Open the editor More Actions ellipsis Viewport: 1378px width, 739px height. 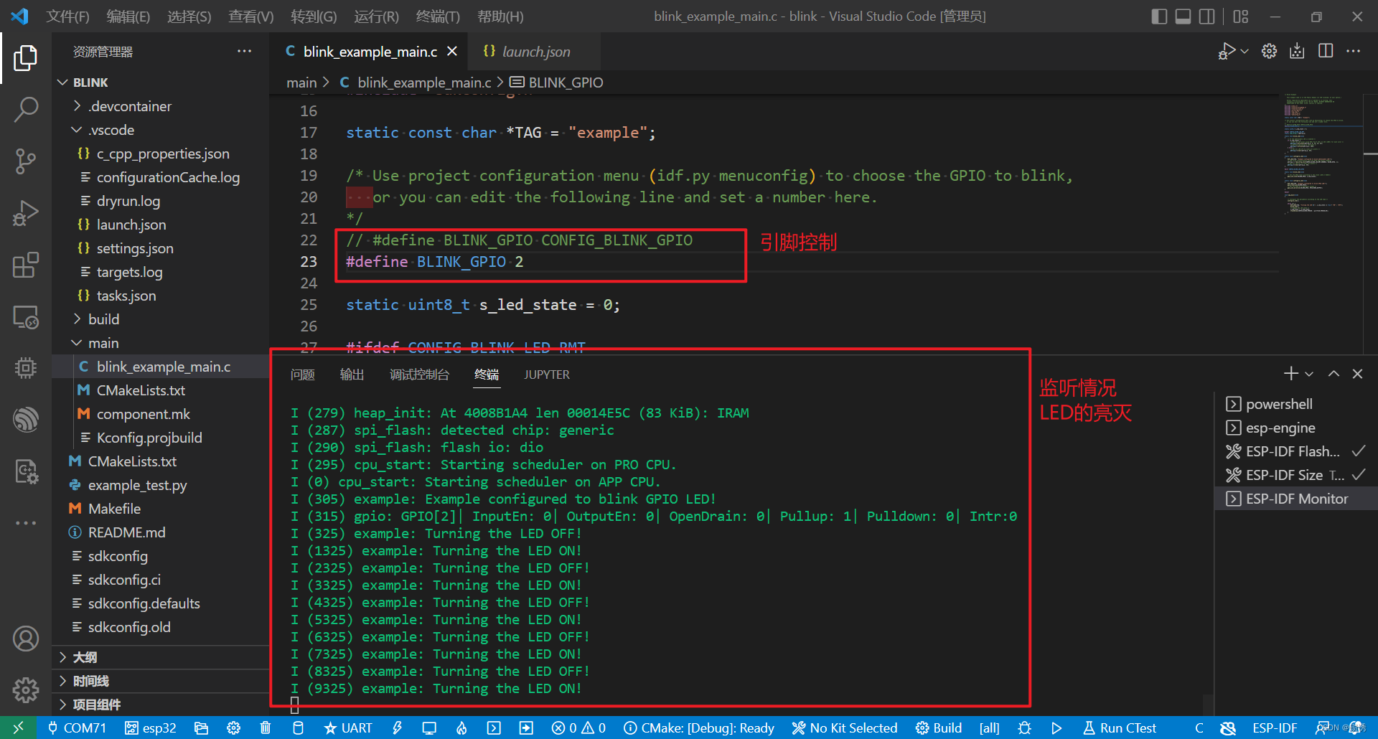point(1354,51)
